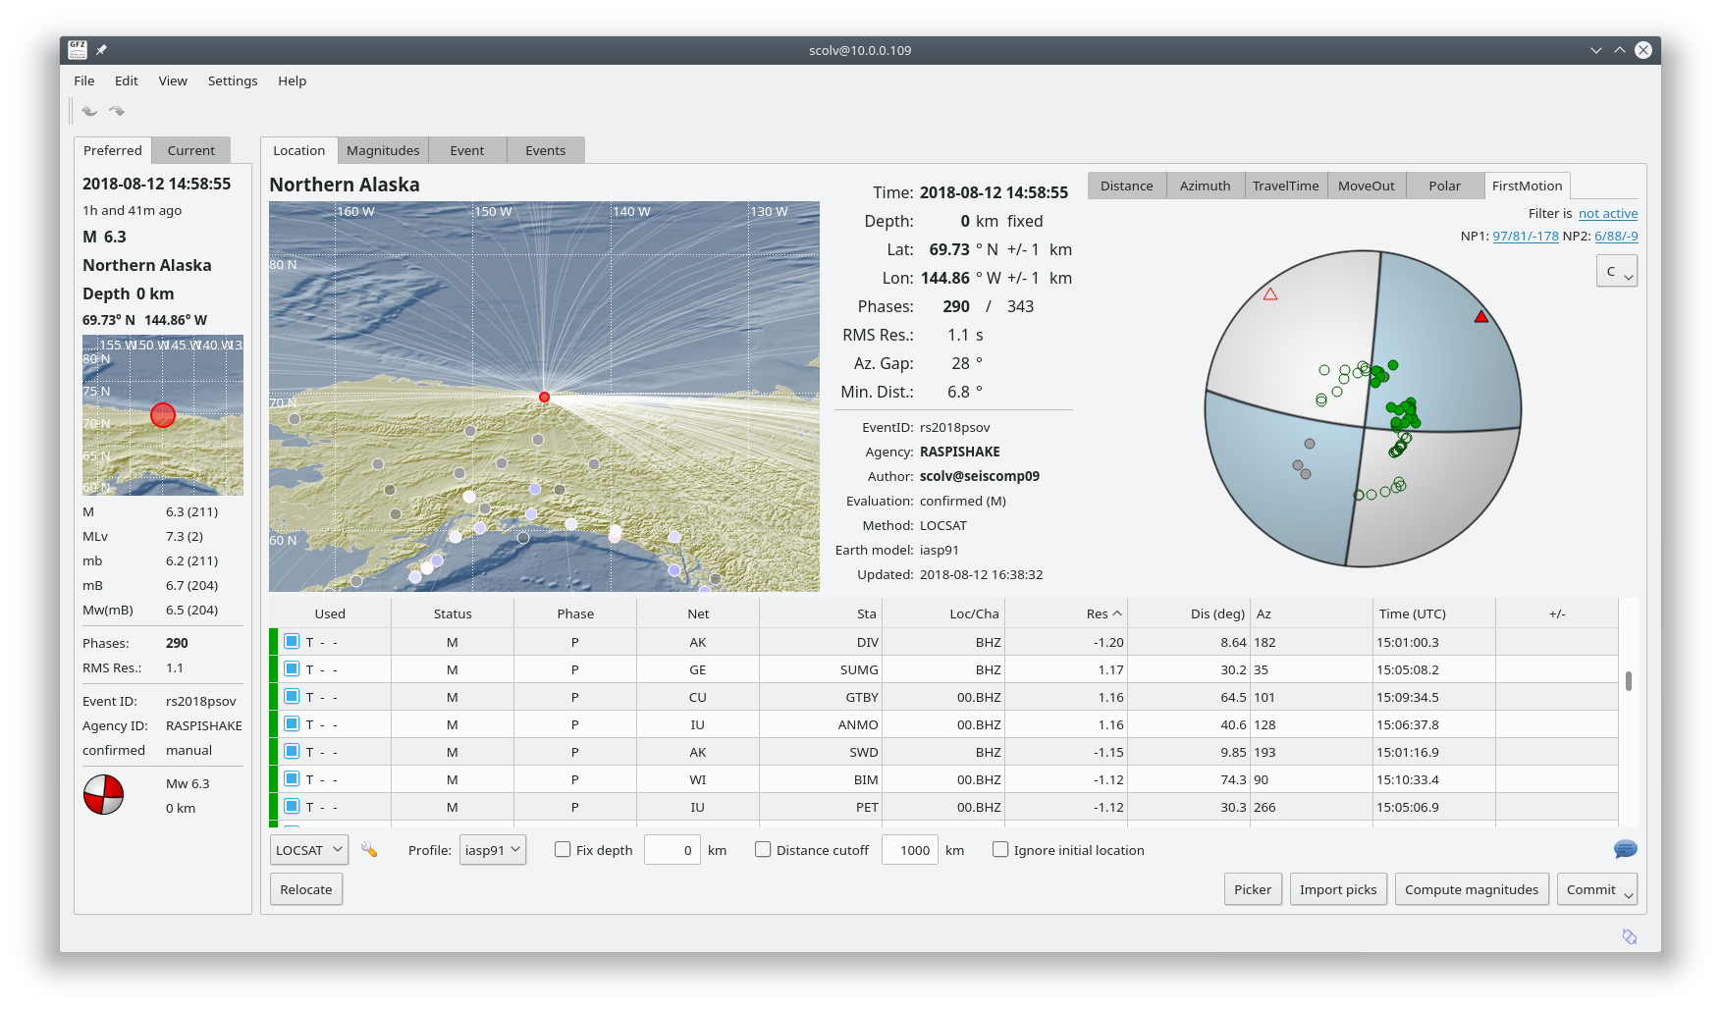Click the hollow red triangle on first motion plot
This screenshot has height=1012, width=1721.
tap(1270, 293)
